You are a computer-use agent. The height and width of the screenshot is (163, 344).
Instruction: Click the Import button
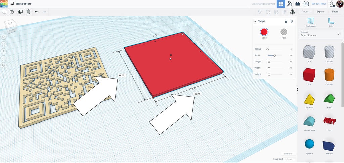tap(305, 12)
